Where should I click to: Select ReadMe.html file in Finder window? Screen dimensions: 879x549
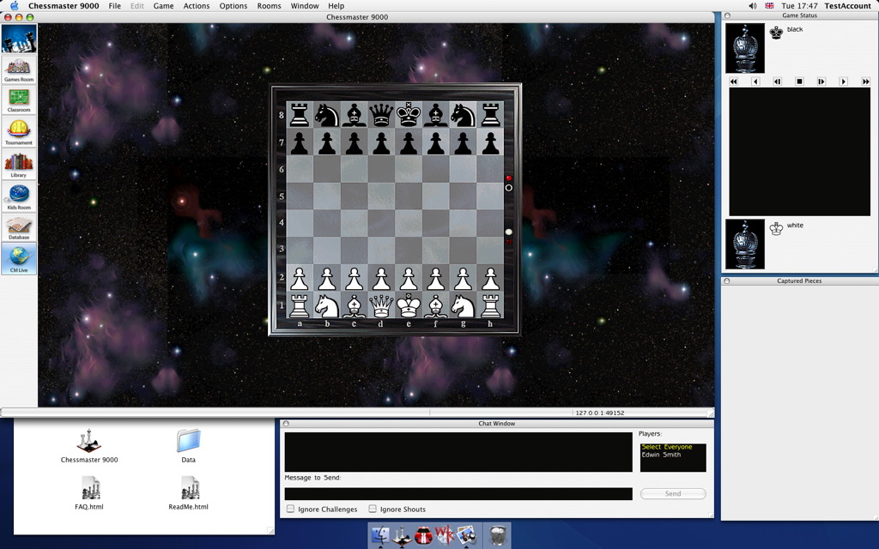coord(188,493)
